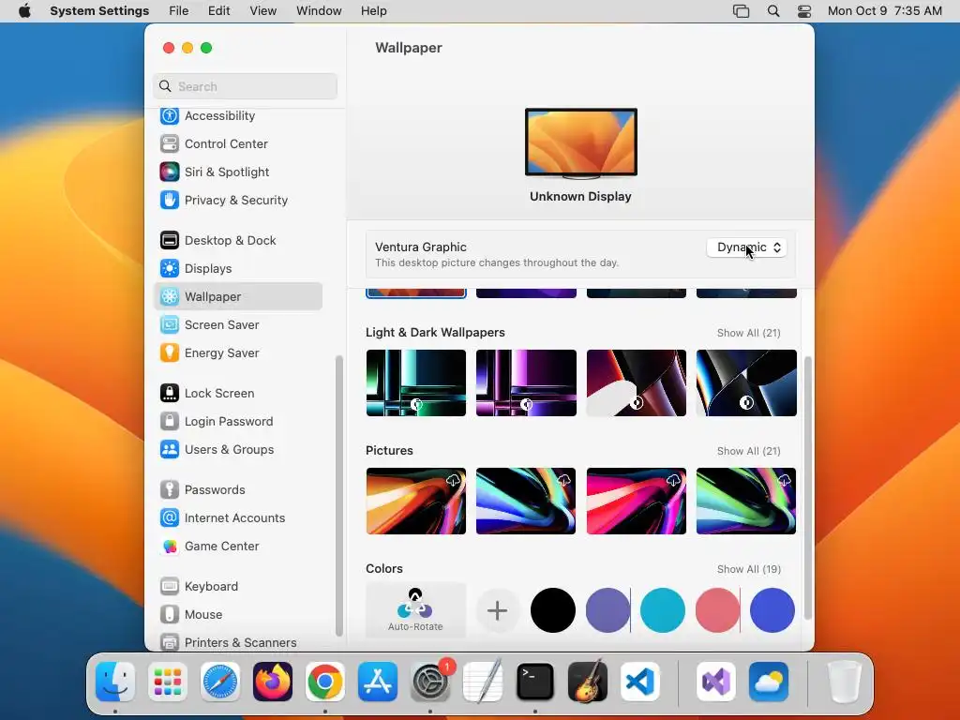Open the Apple menu
The image size is (960, 720).
[24, 11]
